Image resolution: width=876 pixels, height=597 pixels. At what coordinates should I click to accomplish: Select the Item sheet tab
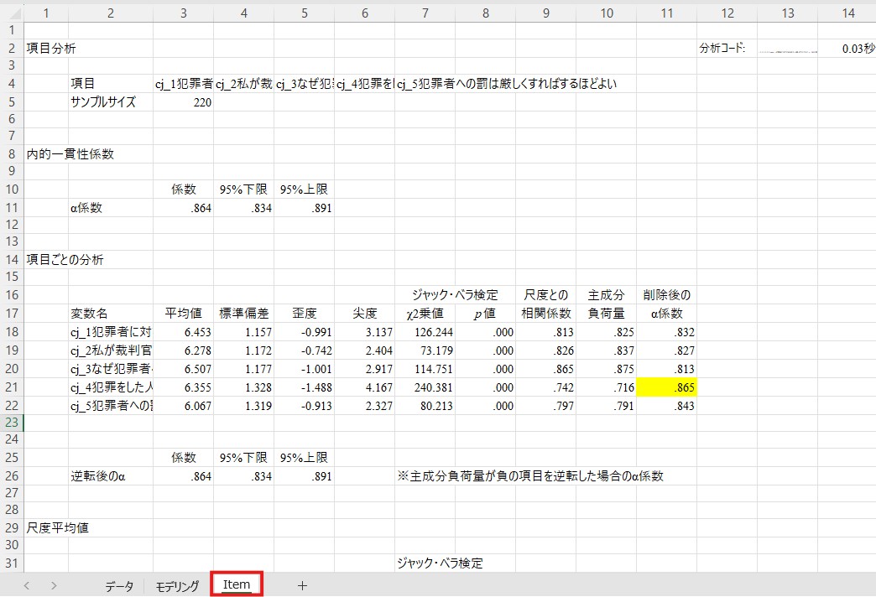click(x=237, y=585)
